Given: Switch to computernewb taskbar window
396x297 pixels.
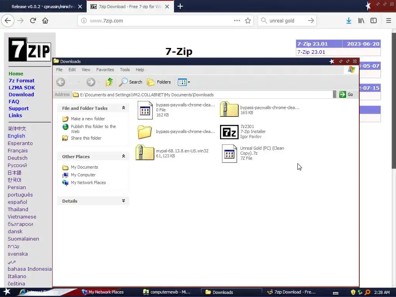Looking at the screenshot, I should [x=167, y=292].
